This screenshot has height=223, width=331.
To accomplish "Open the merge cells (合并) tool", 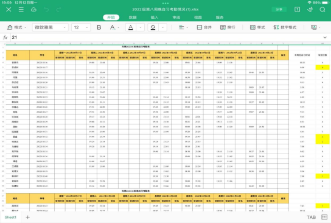I will [204, 27].
